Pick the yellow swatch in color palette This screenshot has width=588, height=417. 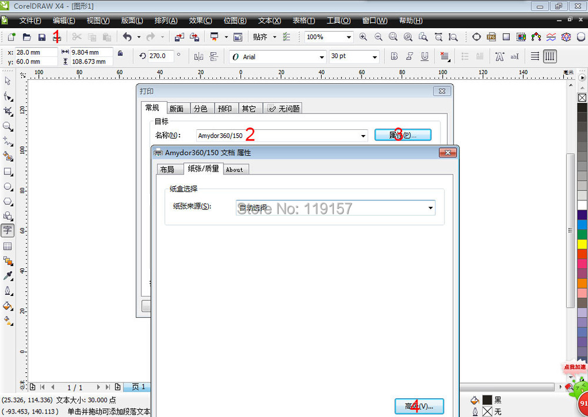[x=582, y=243]
